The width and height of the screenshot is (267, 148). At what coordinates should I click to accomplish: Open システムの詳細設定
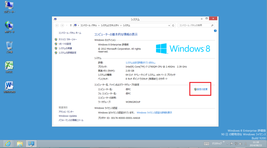(x=67, y=53)
